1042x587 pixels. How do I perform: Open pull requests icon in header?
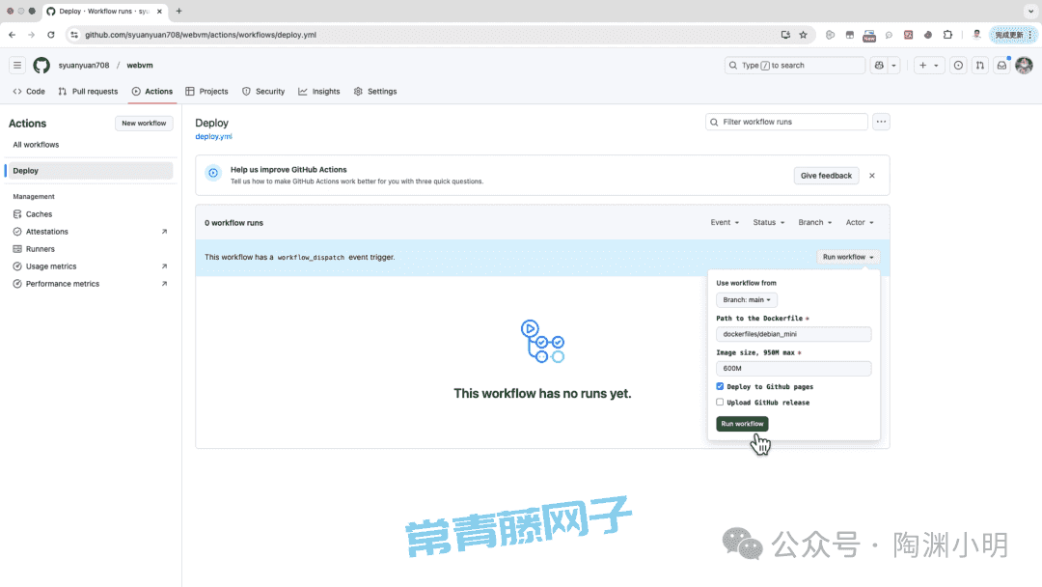pyautogui.click(x=980, y=65)
